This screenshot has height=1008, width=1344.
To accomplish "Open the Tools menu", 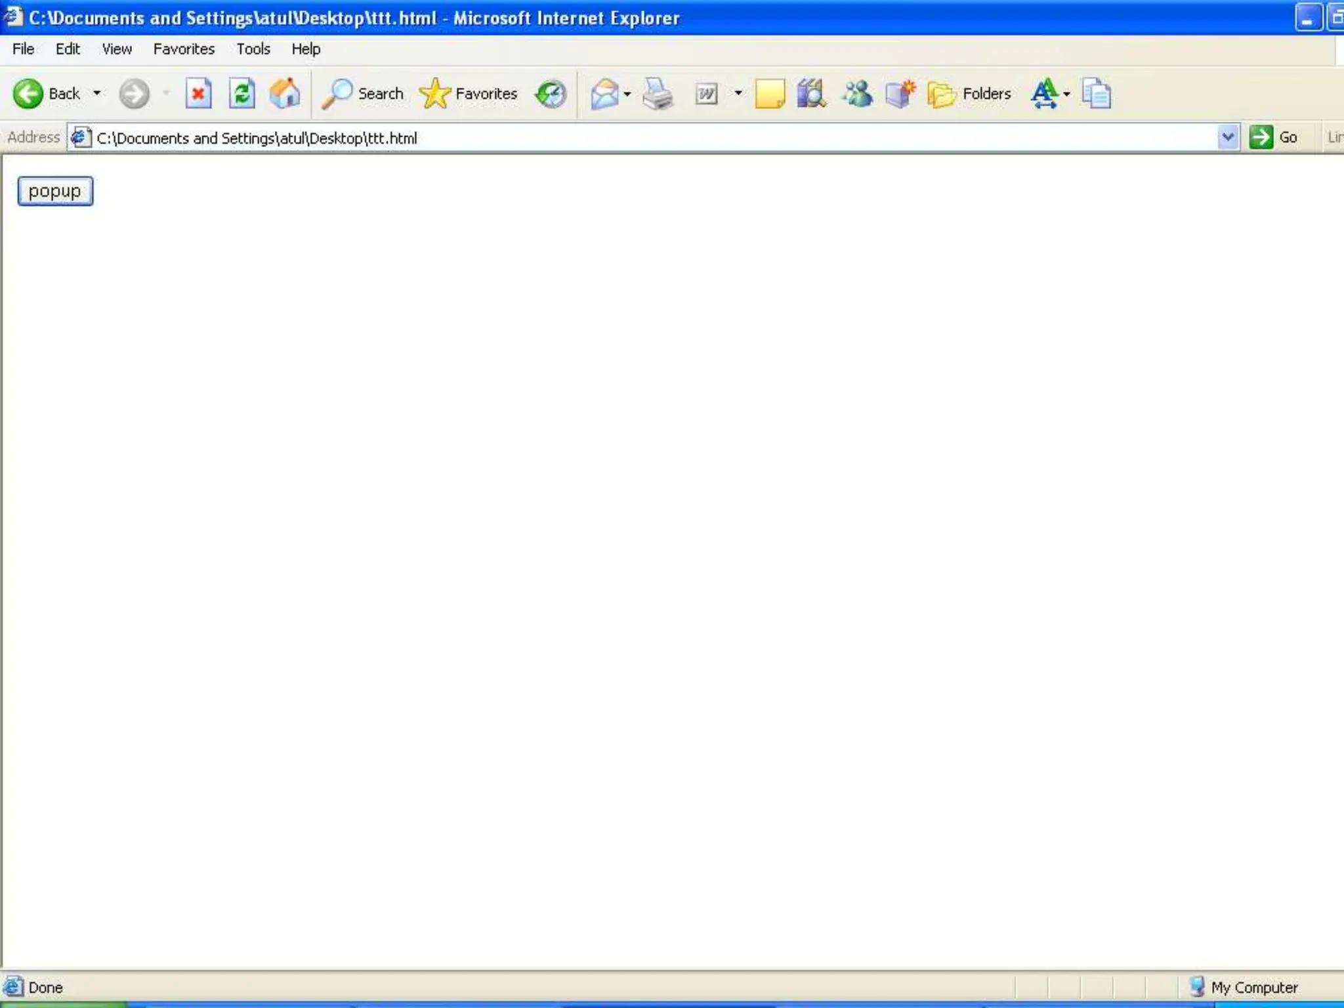I will (253, 49).
